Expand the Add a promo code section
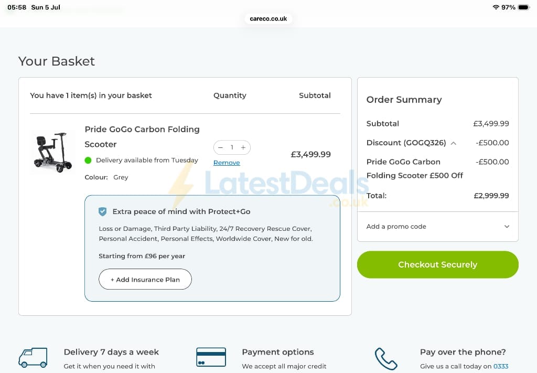 coord(438,227)
